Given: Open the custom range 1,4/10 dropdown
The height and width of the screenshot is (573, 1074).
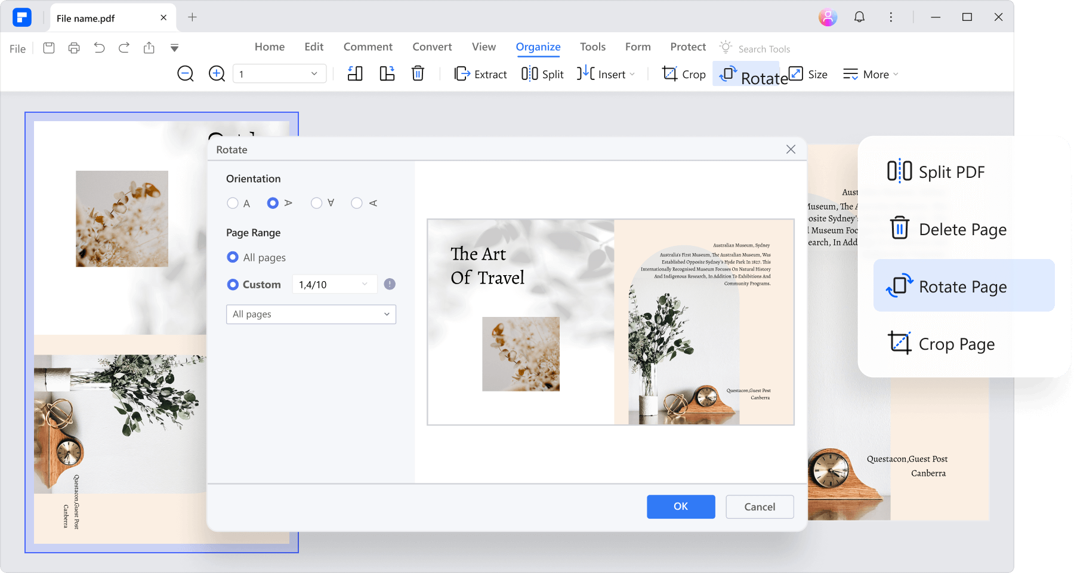Looking at the screenshot, I should (334, 285).
